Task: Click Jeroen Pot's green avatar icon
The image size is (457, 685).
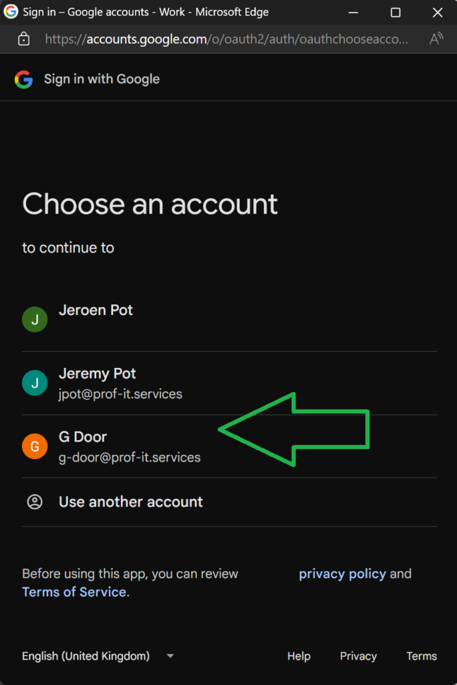Action: click(x=35, y=319)
